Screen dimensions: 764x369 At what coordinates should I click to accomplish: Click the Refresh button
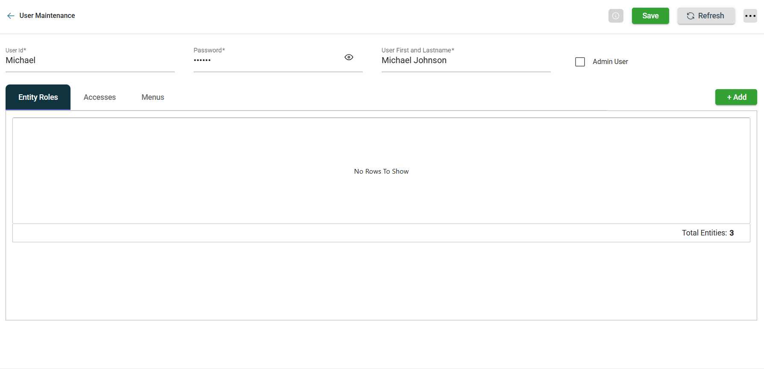[x=706, y=16]
